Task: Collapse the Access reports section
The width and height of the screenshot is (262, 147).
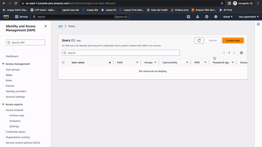Action: (3, 105)
